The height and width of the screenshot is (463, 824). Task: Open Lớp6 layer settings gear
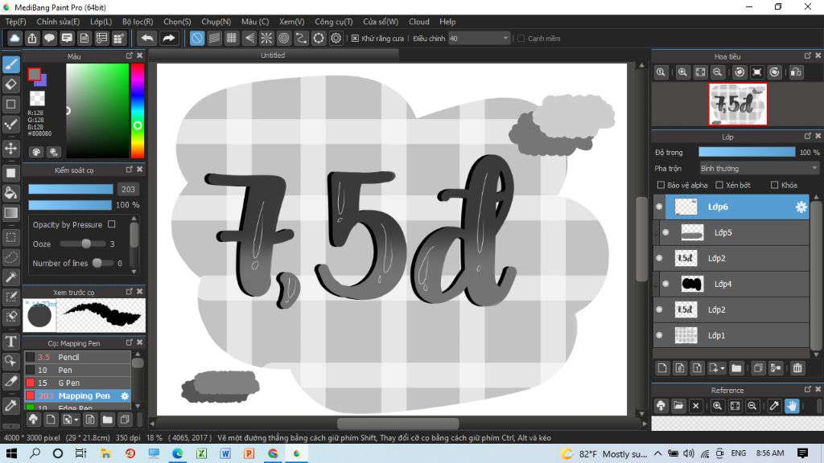tap(801, 207)
